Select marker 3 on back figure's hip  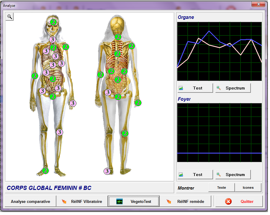(x=108, y=92)
